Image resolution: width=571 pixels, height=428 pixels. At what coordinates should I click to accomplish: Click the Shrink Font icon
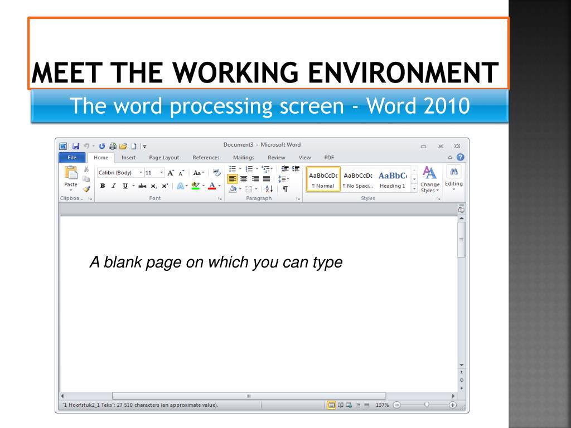point(181,173)
